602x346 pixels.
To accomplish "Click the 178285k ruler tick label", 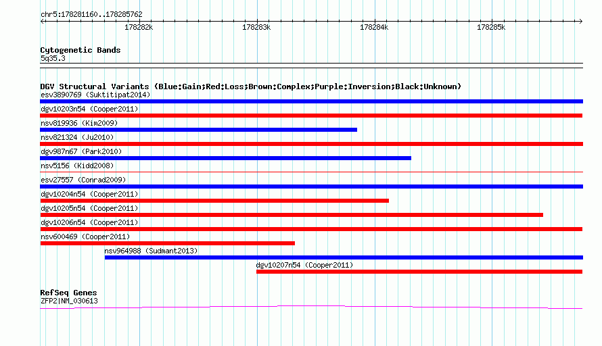I will pos(491,27).
